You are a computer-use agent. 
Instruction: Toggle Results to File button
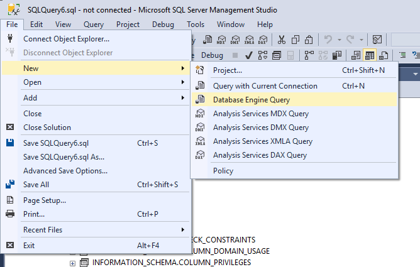tap(384, 55)
